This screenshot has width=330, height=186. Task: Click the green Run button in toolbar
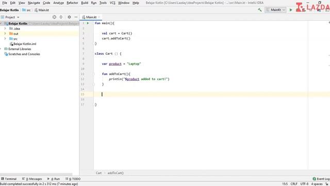[291, 10]
